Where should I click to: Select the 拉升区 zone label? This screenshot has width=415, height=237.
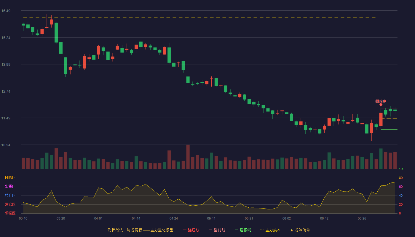tap(10, 196)
